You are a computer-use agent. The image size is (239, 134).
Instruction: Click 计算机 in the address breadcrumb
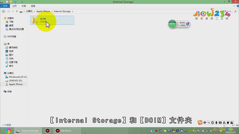[x=29, y=11]
